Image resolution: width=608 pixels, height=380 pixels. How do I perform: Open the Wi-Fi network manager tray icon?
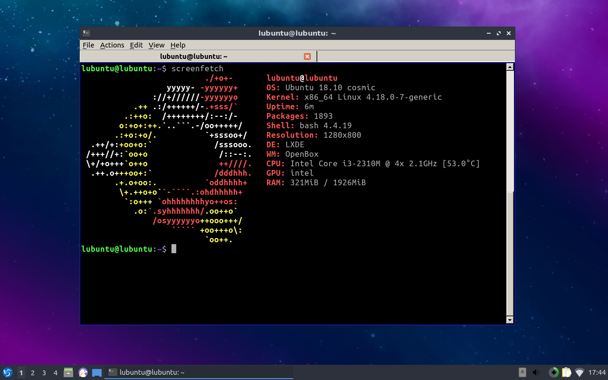click(579, 372)
